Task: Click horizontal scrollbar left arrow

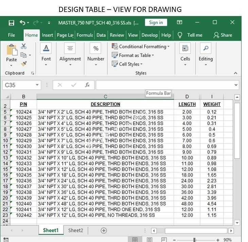Action: point(154,230)
